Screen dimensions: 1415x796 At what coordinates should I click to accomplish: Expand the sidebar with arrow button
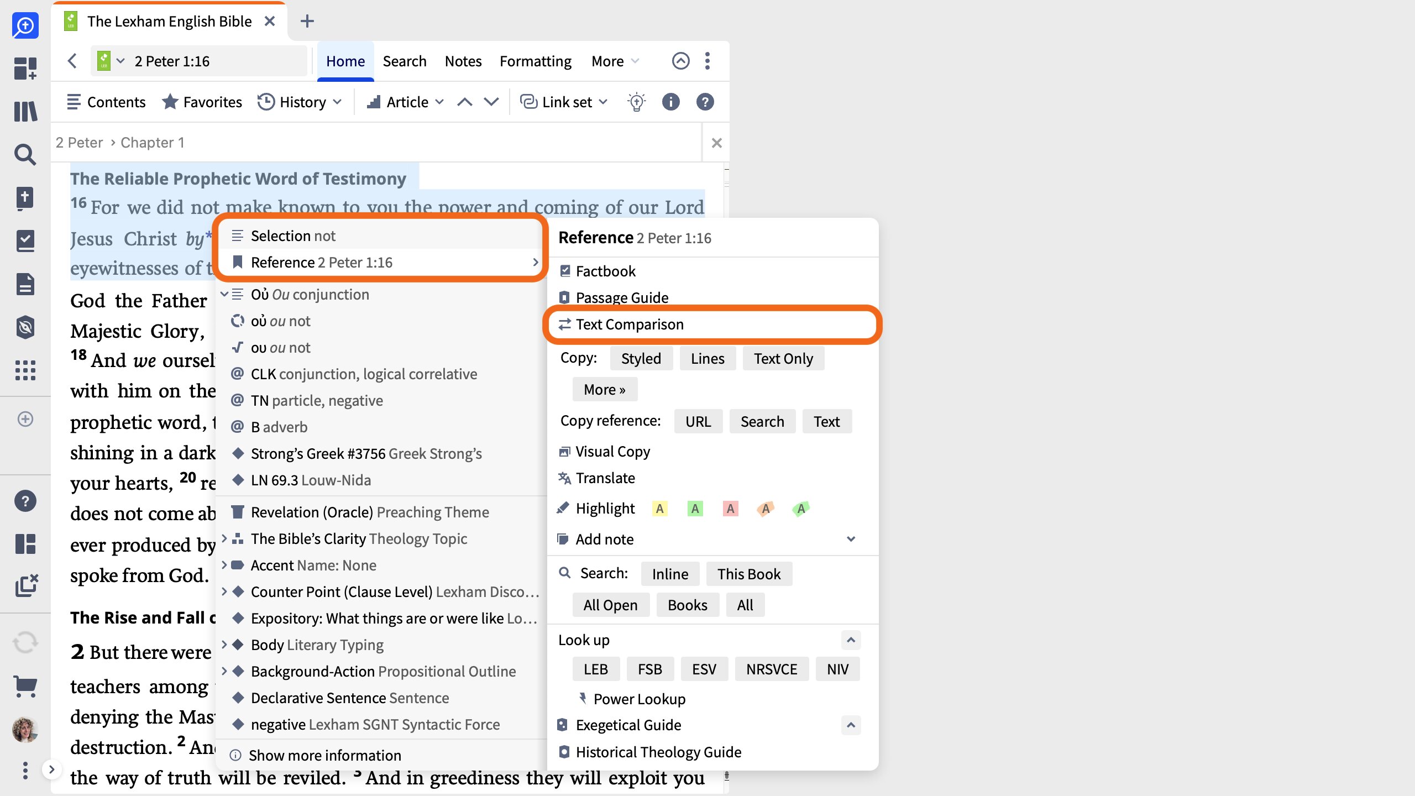51,769
